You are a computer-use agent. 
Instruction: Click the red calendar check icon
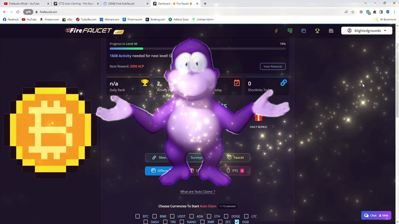click(x=237, y=83)
